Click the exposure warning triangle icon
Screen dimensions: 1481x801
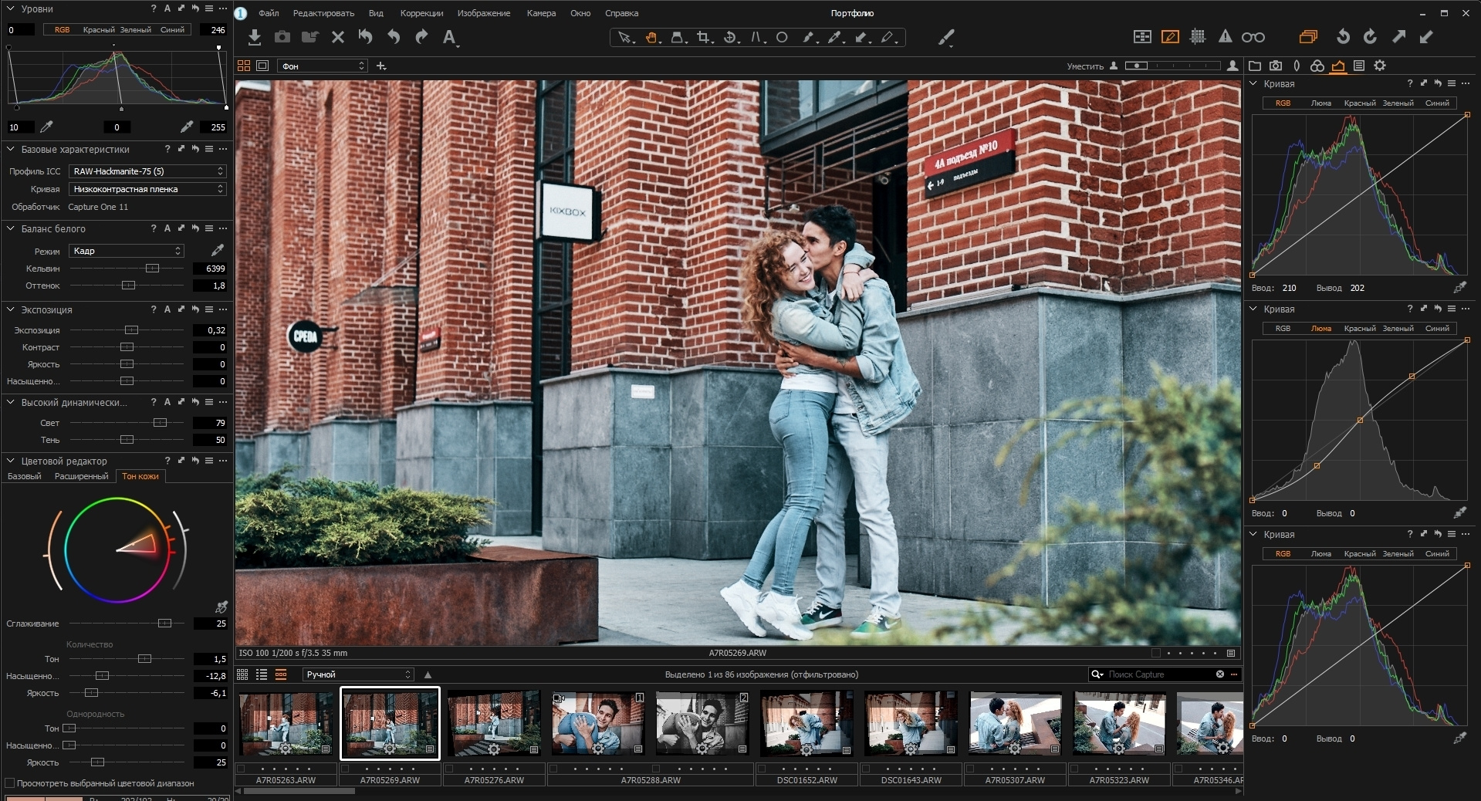pos(1225,36)
